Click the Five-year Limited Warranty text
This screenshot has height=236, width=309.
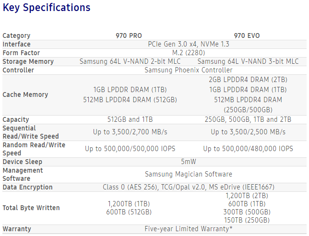[x=189, y=229]
